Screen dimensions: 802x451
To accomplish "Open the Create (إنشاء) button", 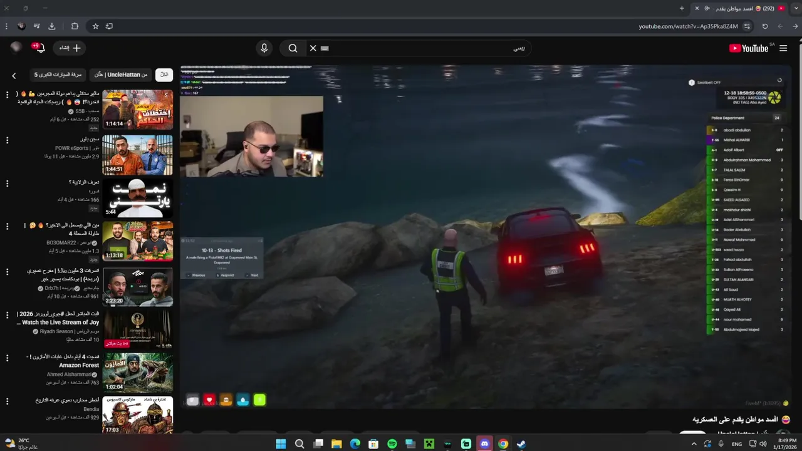I will (70, 48).
